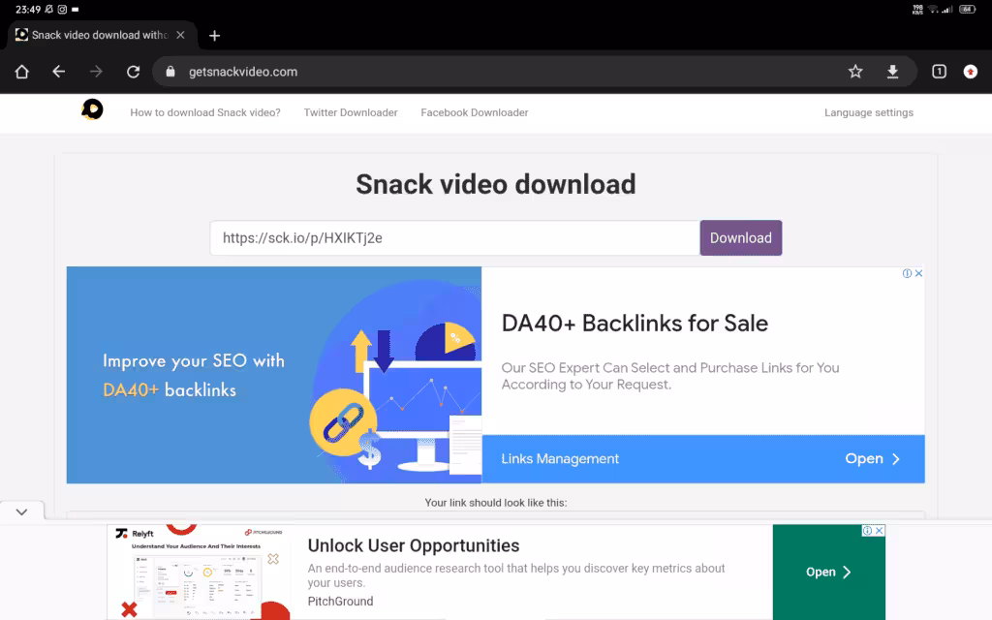Navigate back to previous page
The image size is (992, 620).
point(59,72)
